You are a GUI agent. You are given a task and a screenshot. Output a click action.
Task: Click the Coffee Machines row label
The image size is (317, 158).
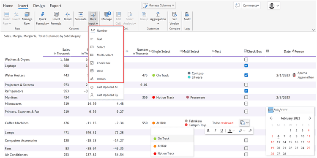pos(16,123)
